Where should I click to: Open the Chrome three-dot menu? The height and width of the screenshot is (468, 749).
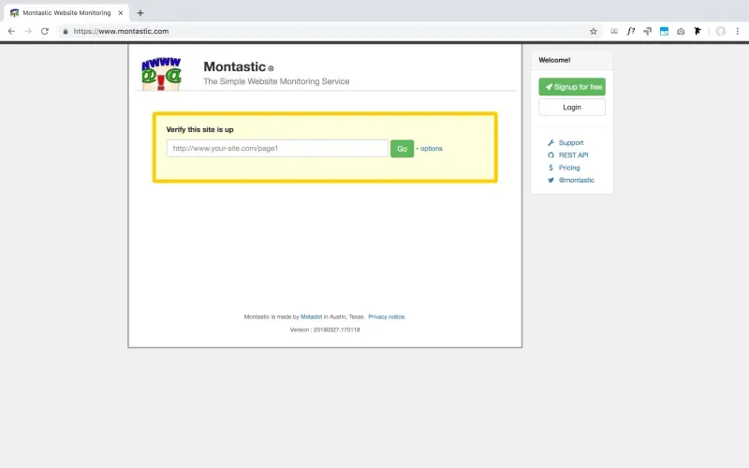pos(738,31)
